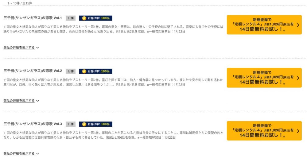307x162 pixels.
Task: Click the star icon in Vol.3 delivery badge
Action: point(84,124)
